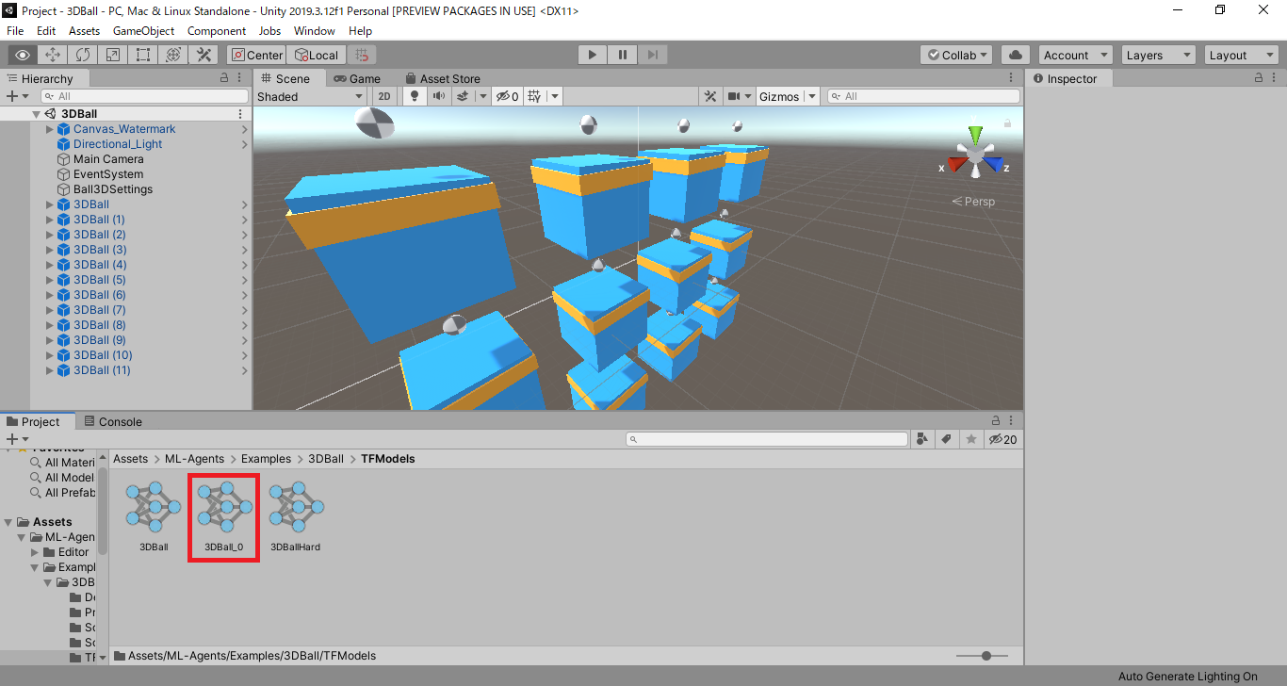This screenshot has width=1287, height=686.
Task: Filter favorites star icon in Project
Action: tap(971, 439)
